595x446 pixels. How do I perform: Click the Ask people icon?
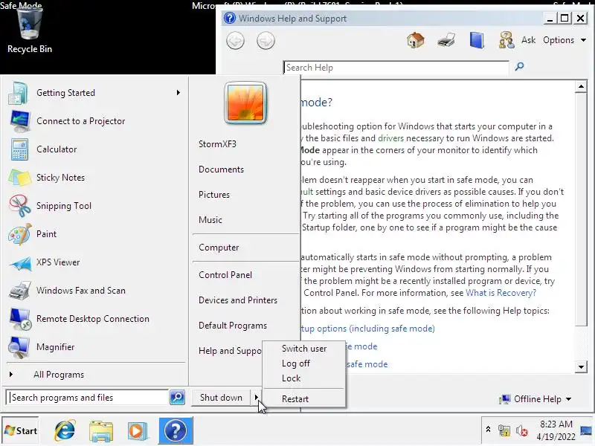pos(506,40)
